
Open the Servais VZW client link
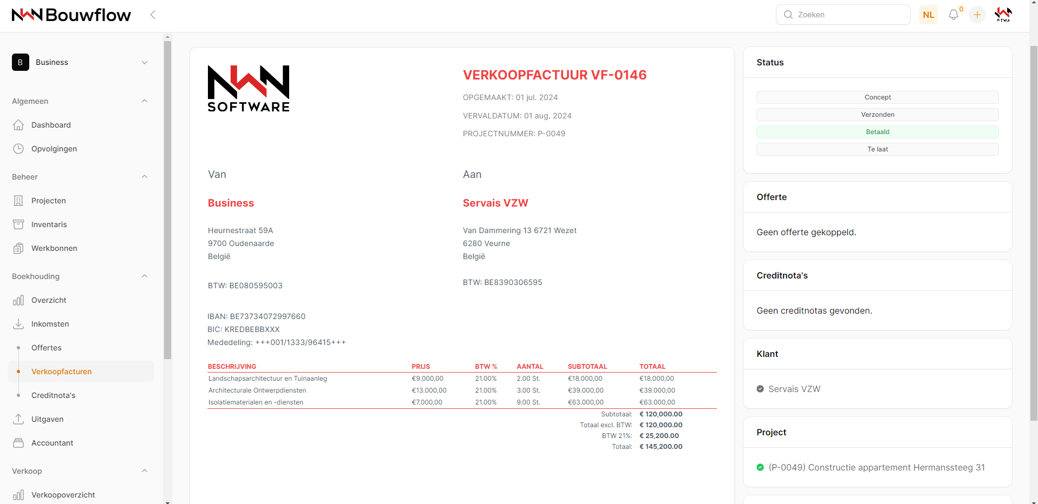coord(794,389)
